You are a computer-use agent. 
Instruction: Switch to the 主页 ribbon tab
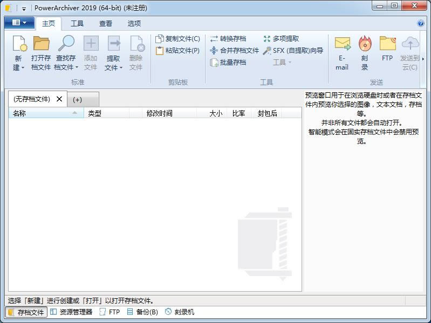[x=49, y=24]
